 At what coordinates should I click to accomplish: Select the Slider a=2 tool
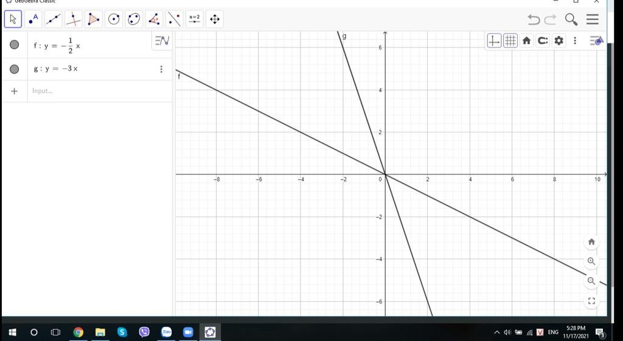click(x=194, y=19)
